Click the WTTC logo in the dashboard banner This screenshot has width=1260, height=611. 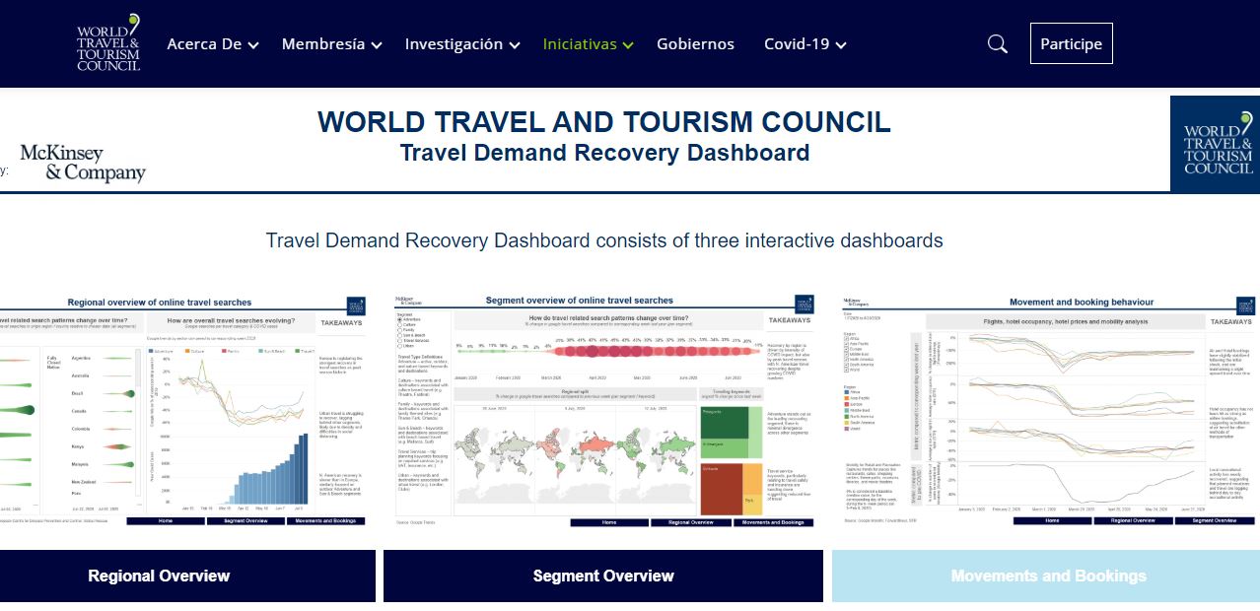coord(1215,144)
